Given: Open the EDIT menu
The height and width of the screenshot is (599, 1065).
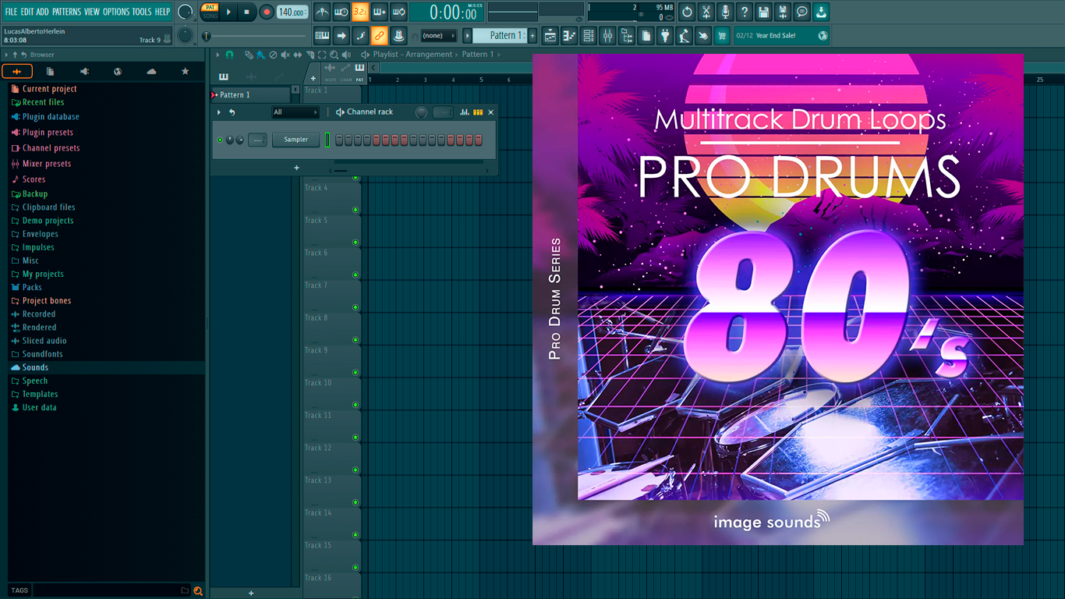Looking at the screenshot, I should [27, 12].
